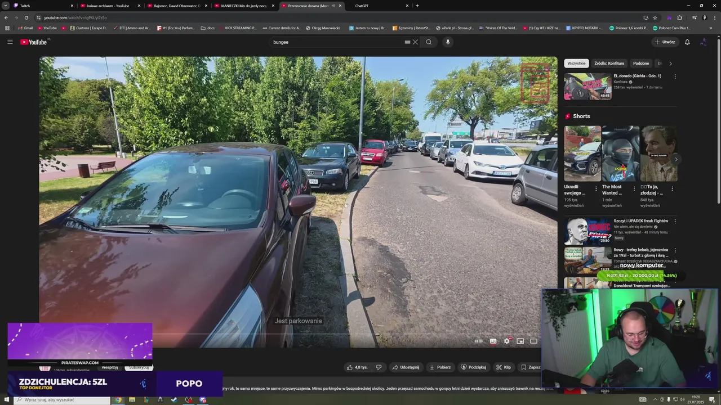This screenshot has height=405, width=721.
Task: Switch player to theater mode
Action: pos(533,341)
